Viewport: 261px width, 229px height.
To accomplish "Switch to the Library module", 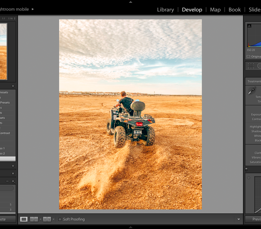I will (x=165, y=10).
